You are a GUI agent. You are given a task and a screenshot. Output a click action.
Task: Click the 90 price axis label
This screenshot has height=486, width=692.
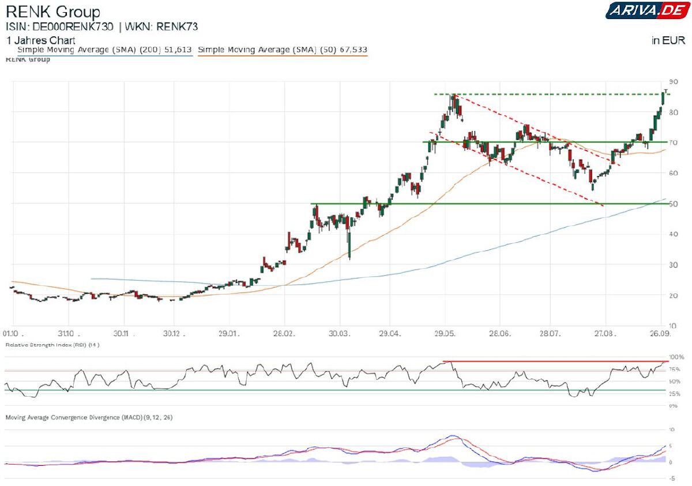click(x=673, y=81)
